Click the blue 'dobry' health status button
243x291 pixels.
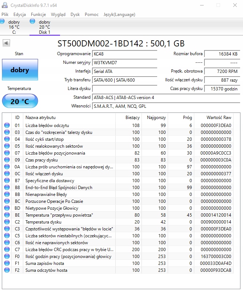[x=20, y=70]
